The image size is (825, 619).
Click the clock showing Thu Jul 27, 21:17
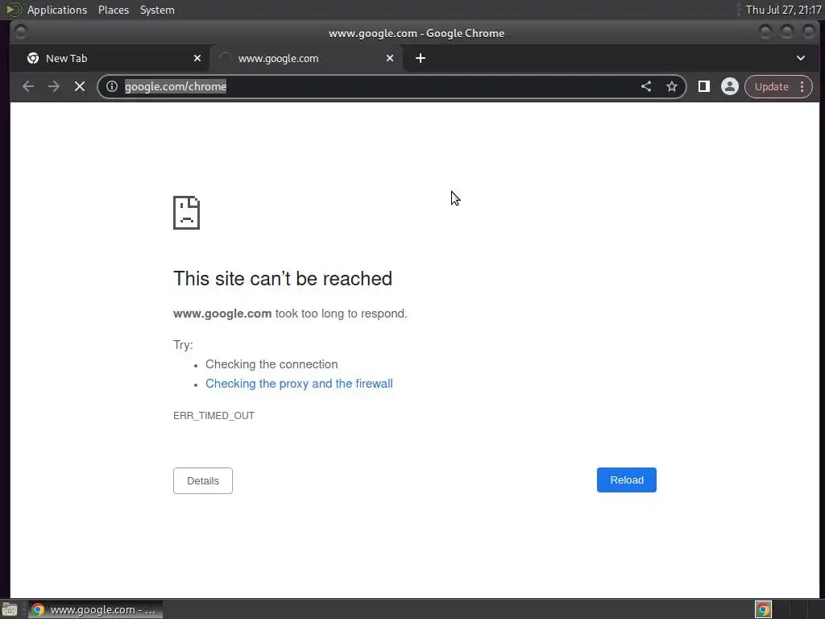coord(783,10)
